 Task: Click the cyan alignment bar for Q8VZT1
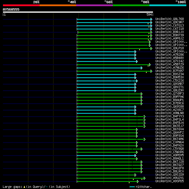106,87
